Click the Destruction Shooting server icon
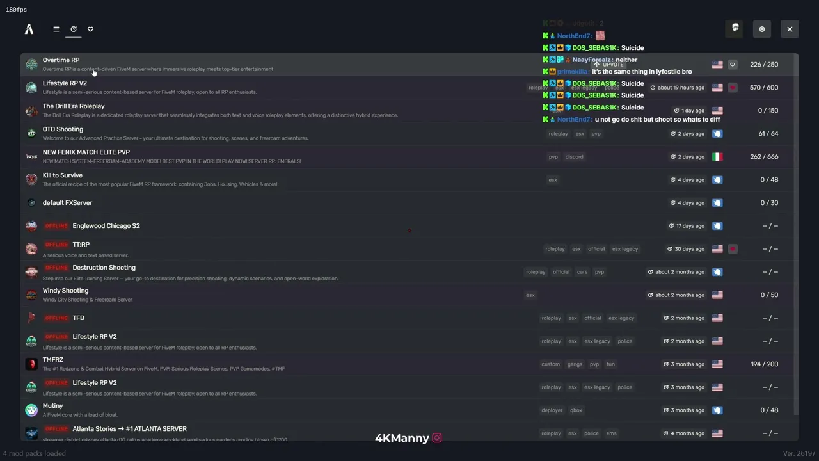This screenshot has width=819, height=461. (x=31, y=271)
